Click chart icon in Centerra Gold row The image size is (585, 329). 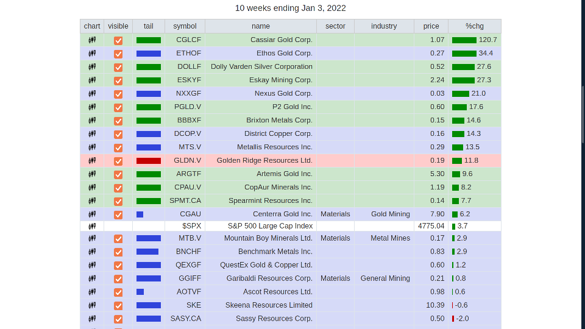(x=92, y=214)
